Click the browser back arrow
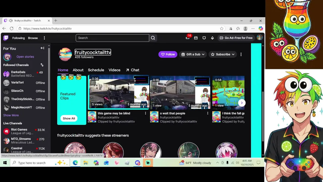The width and height of the screenshot is (323, 182). (4, 29)
